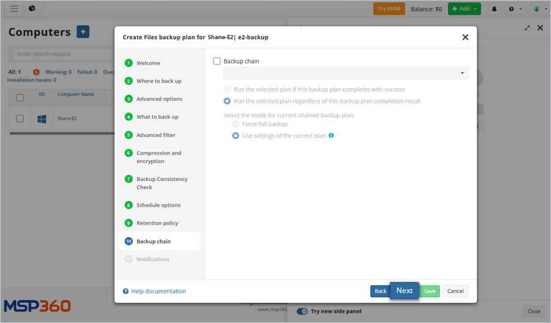This screenshot has width=551, height=323.
Task: Select run plan only on success radio
Action: pos(227,89)
